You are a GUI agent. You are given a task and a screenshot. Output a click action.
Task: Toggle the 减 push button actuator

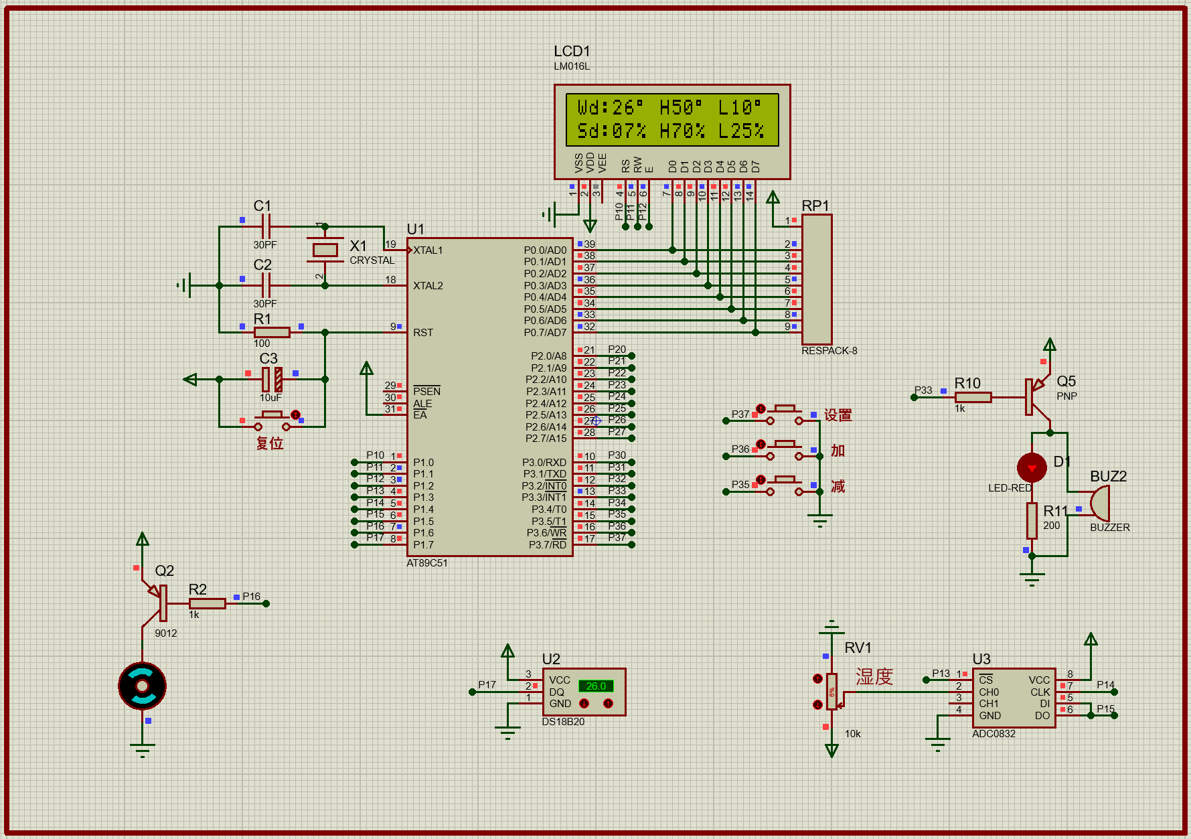pyautogui.click(x=761, y=479)
